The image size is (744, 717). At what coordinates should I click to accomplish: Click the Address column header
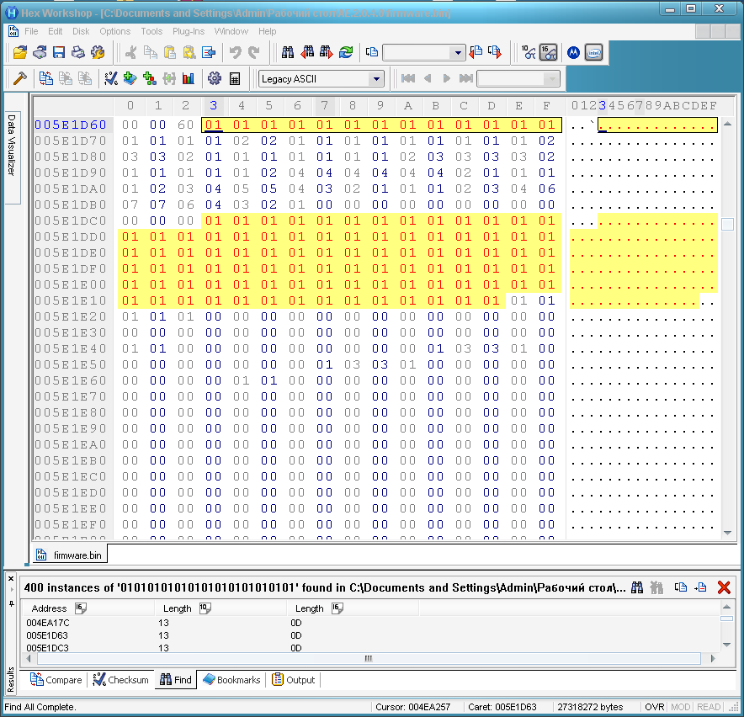tap(49, 608)
